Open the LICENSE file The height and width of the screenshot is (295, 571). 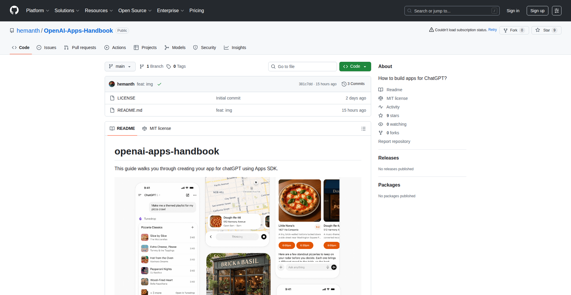coord(126,98)
